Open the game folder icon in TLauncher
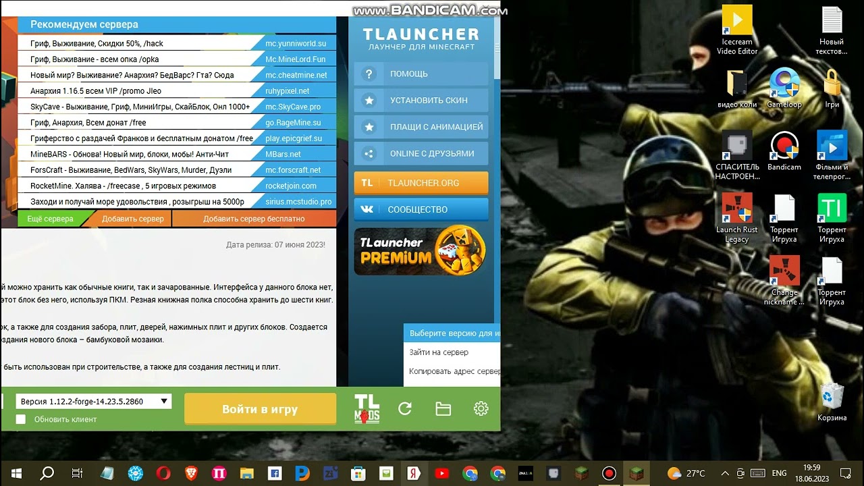The image size is (864, 486). click(443, 408)
